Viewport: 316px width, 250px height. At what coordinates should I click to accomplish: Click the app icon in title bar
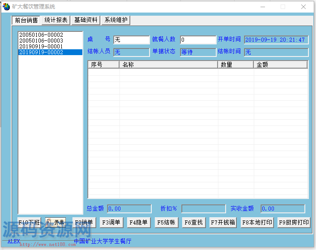[6, 7]
